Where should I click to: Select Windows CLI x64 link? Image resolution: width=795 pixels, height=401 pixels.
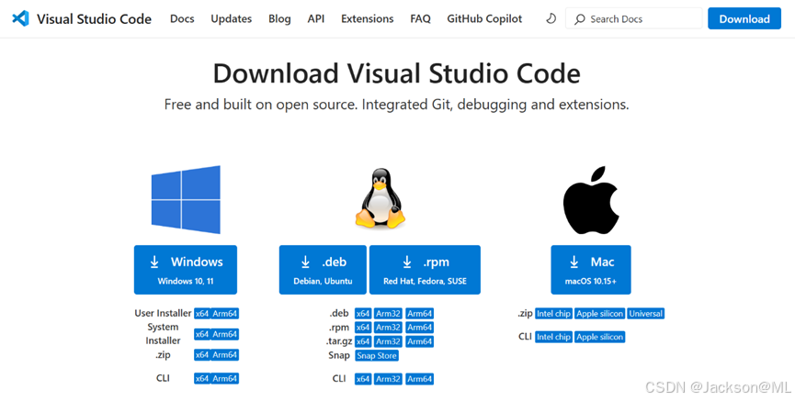202,378
